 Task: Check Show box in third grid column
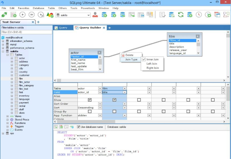pos(139,100)
